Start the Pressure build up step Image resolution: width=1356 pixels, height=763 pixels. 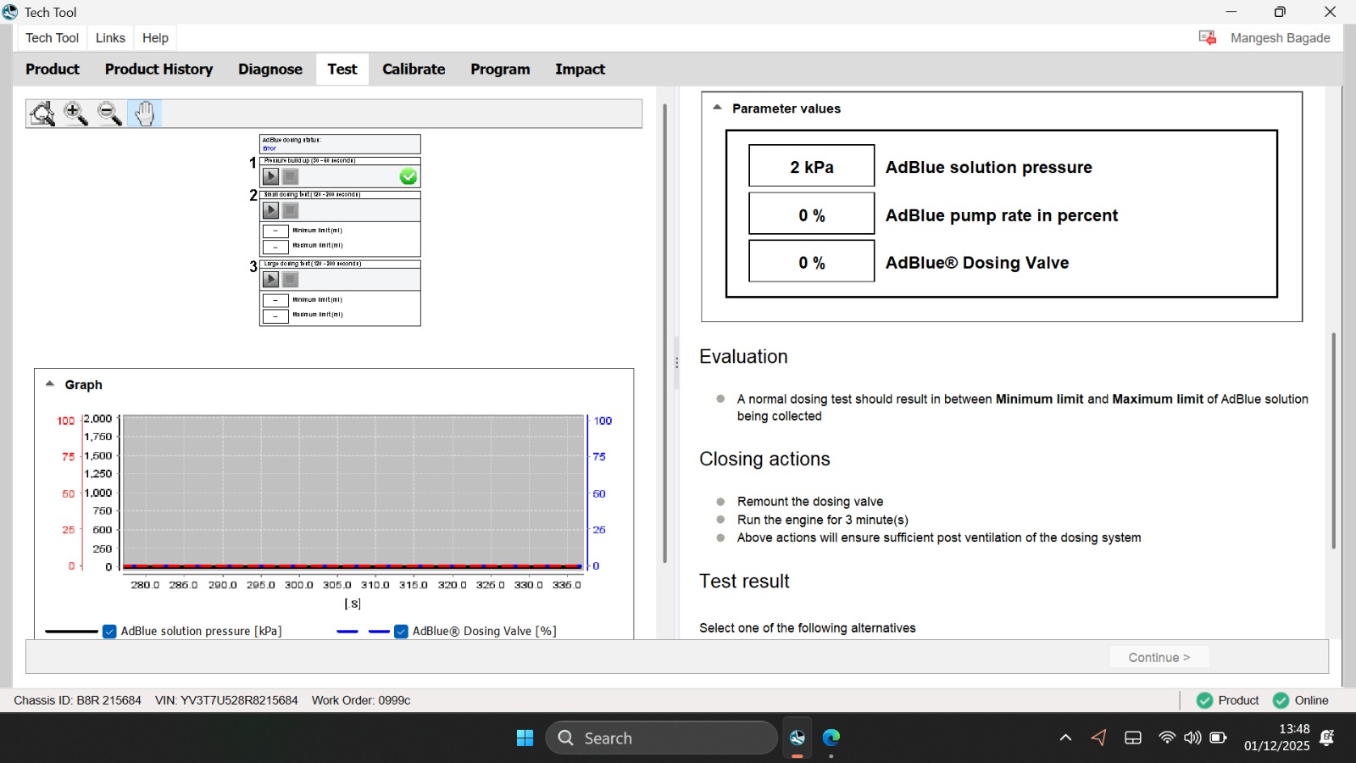[x=271, y=176]
